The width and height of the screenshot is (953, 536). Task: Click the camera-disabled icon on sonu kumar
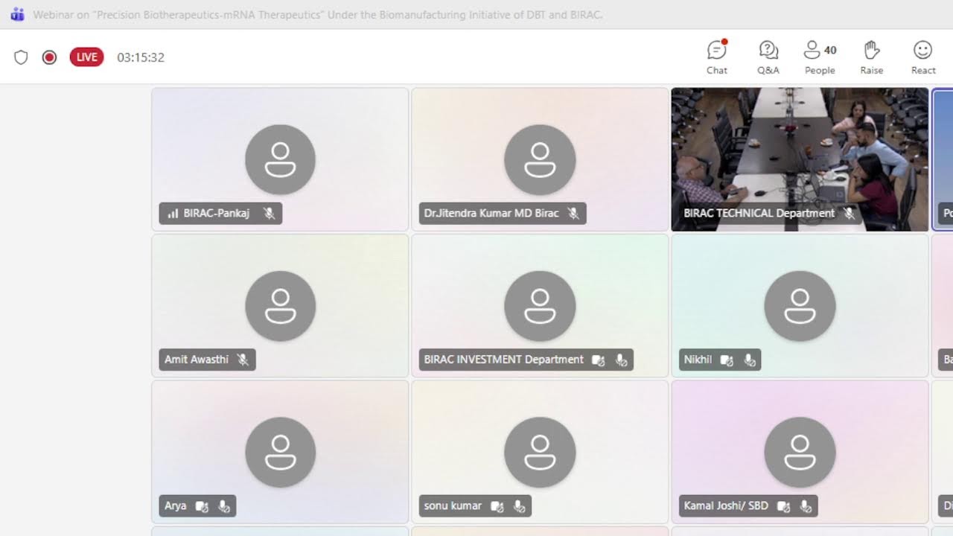pos(497,506)
